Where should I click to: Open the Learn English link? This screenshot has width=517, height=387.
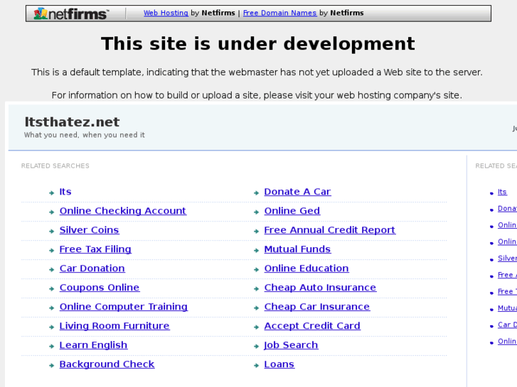pos(93,345)
